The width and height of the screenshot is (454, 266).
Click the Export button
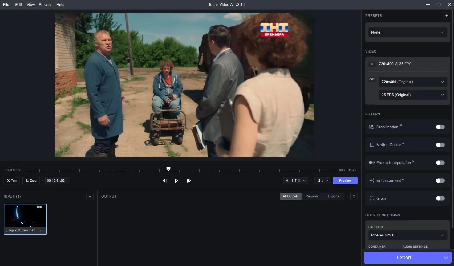click(404, 257)
